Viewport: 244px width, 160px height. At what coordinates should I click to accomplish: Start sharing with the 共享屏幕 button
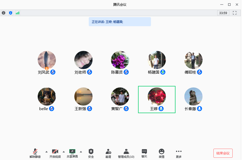pos(72,153)
